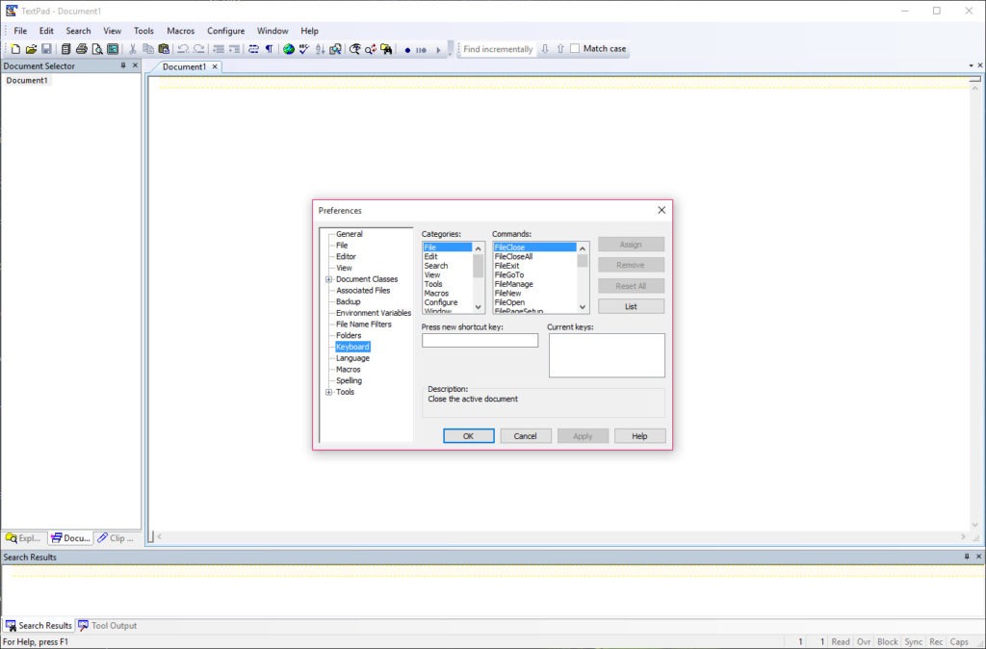Click the Categories list scrollbar thumb

[479, 265]
